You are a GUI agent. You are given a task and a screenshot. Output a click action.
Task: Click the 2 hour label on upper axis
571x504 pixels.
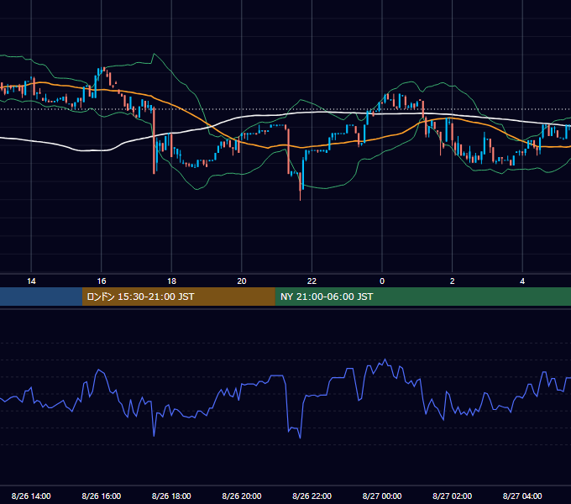click(x=453, y=281)
